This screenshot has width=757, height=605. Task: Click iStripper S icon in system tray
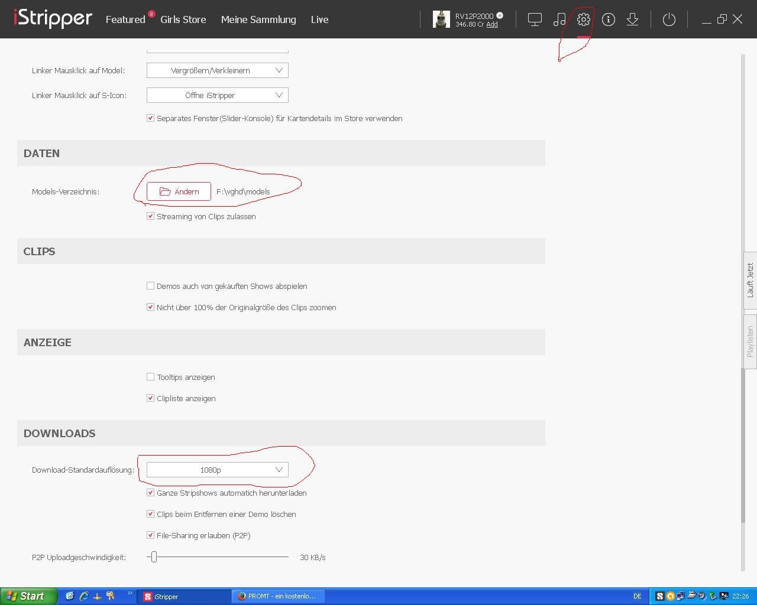660,596
